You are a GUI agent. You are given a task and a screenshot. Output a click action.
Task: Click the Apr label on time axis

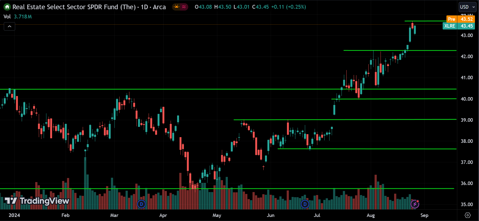[x=163, y=215]
